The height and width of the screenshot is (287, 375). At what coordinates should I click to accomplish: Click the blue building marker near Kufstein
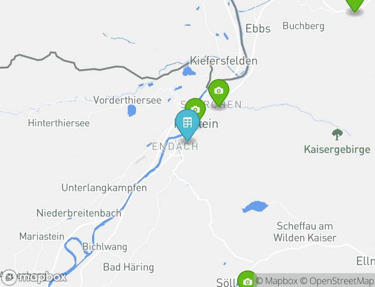(187, 125)
